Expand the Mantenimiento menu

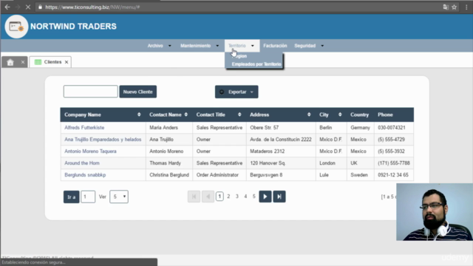coord(200,46)
